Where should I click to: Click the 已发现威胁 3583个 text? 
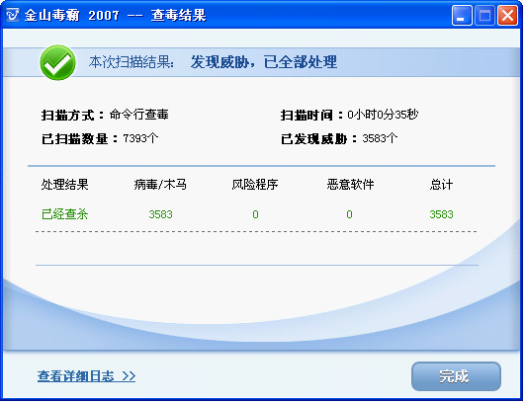(x=339, y=138)
